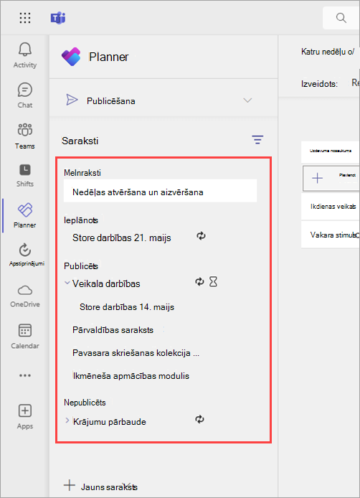The height and width of the screenshot is (498, 360).
Task: Open Vakara stimuls task row
Action: pyautogui.click(x=331, y=235)
